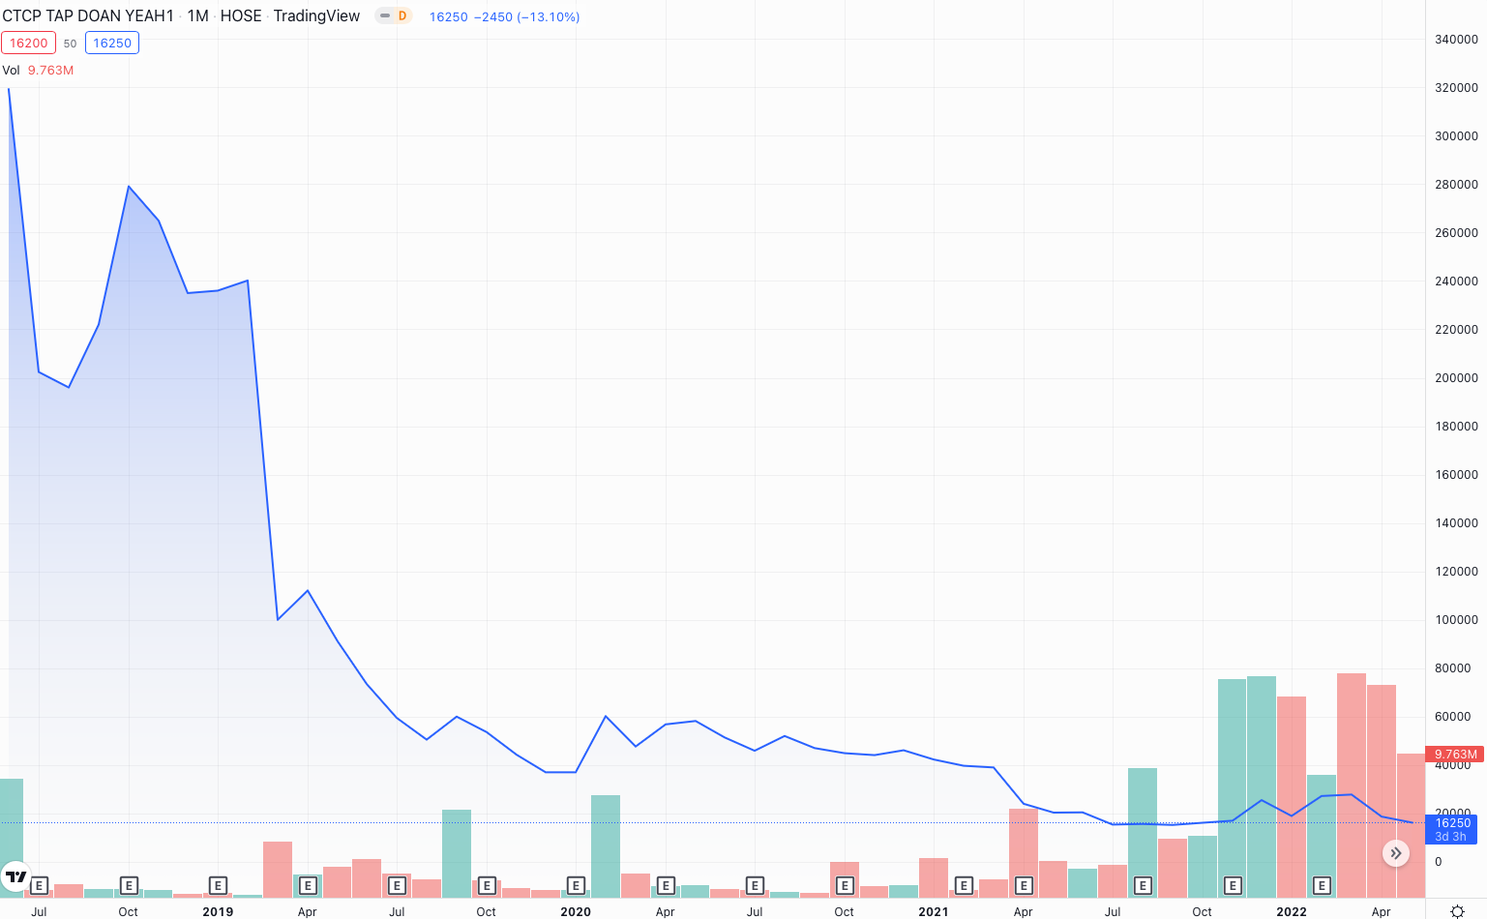This screenshot has width=1487, height=919.
Task: Click the 2020 label on the time axis
Action: click(576, 911)
